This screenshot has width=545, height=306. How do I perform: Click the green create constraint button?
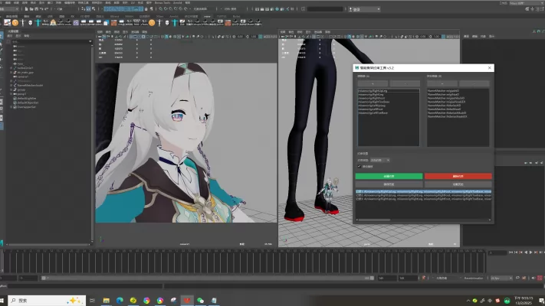389,176
